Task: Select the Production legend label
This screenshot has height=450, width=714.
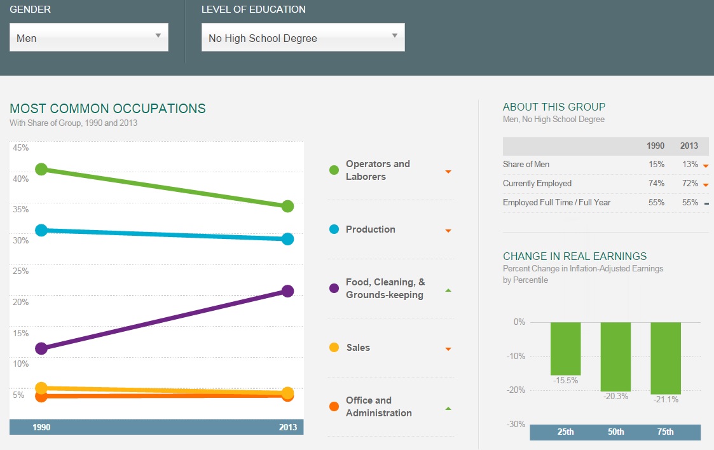Action: (370, 229)
